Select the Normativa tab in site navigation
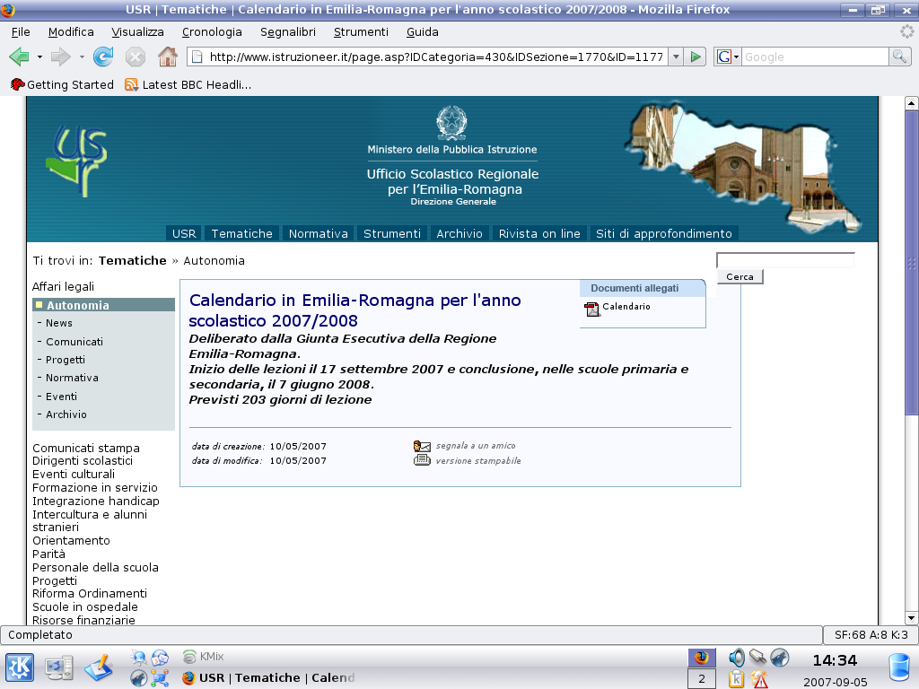919x689 pixels. [318, 233]
